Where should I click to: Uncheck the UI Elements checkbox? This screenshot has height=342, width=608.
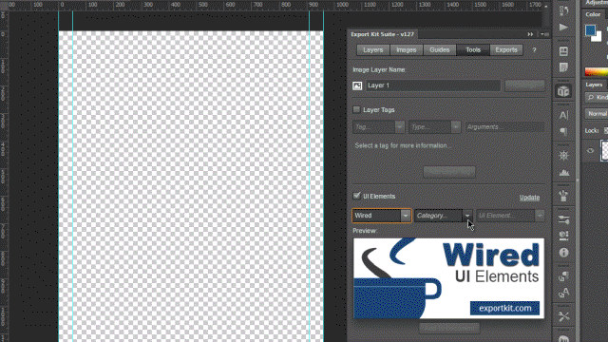click(356, 196)
